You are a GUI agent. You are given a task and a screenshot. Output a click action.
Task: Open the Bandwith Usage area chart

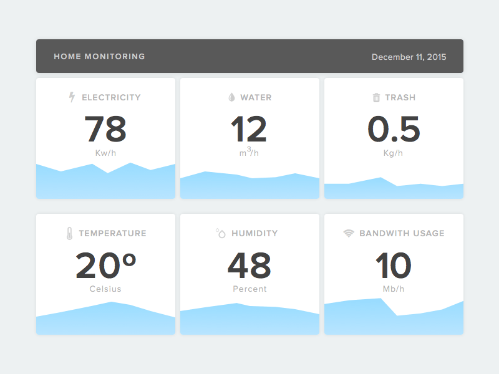pyautogui.click(x=394, y=316)
